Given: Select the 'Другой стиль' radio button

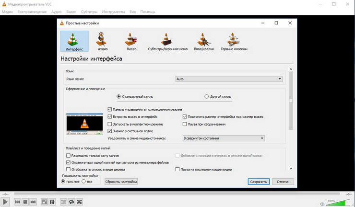Looking at the screenshot, I should click(207, 96).
